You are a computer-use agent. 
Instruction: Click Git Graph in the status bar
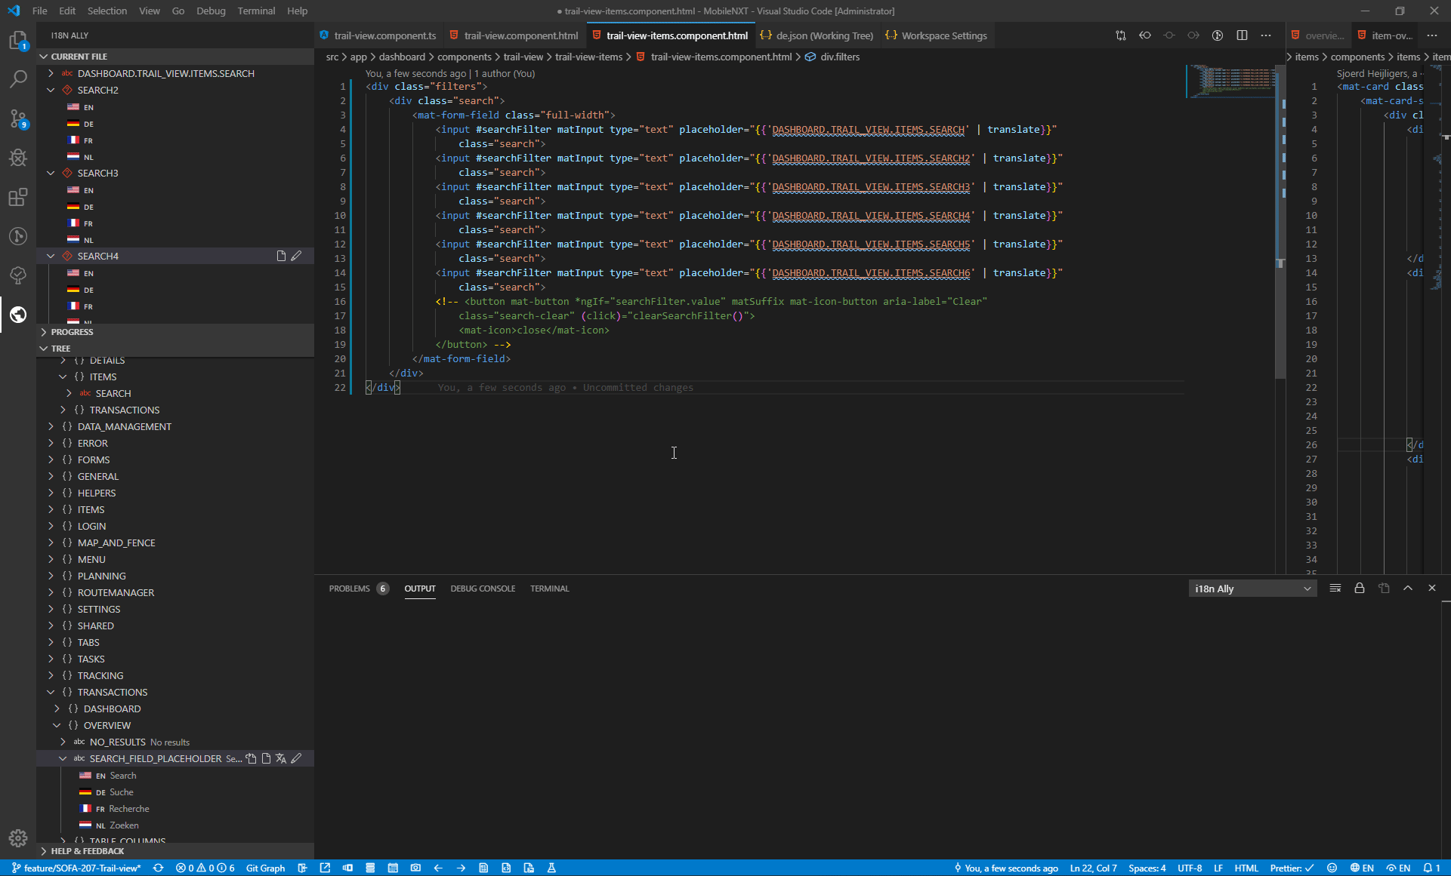tap(265, 868)
